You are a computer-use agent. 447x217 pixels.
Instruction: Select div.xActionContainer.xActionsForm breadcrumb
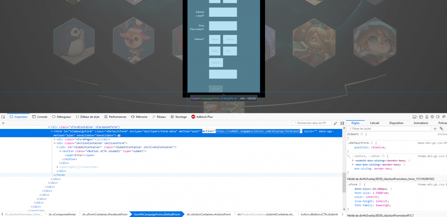pyautogui.click(x=209, y=214)
